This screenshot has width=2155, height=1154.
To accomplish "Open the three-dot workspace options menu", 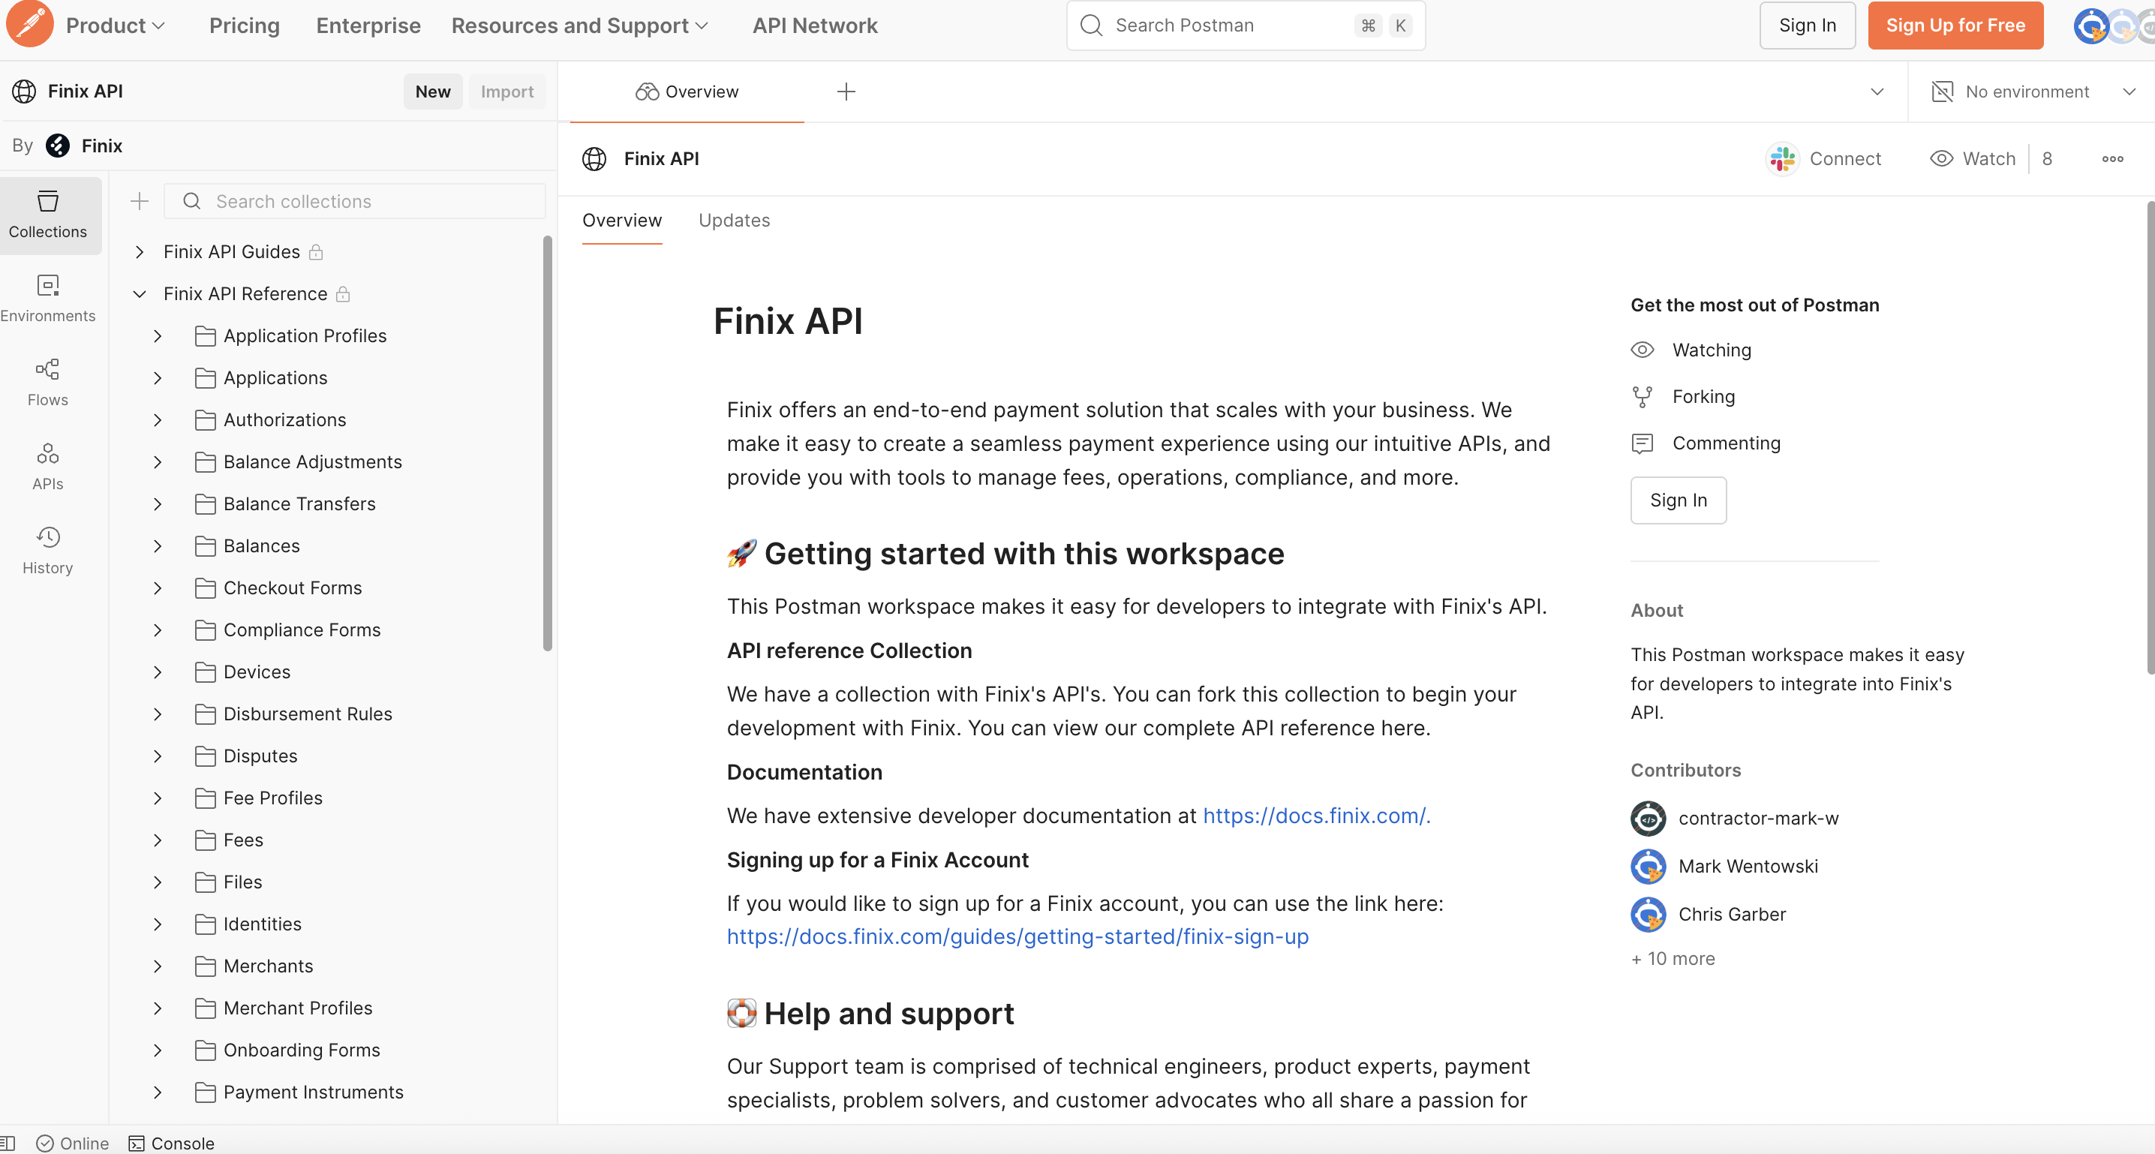I will 2111,159.
